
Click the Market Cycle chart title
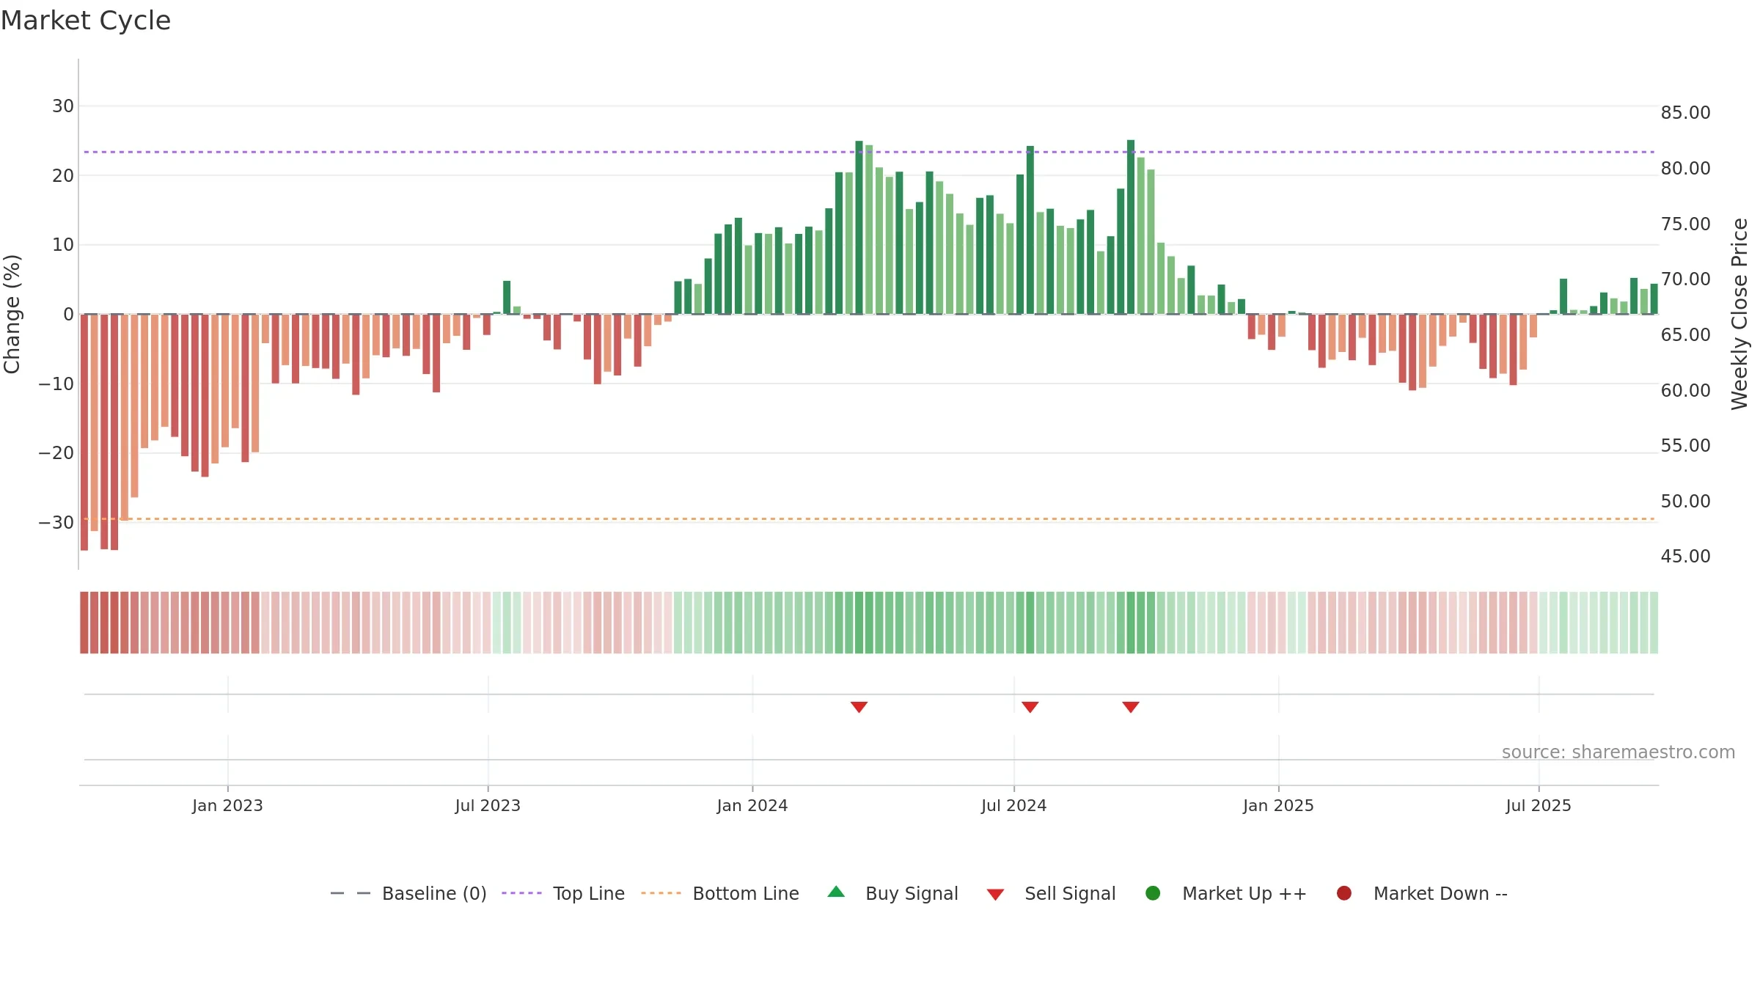click(86, 21)
